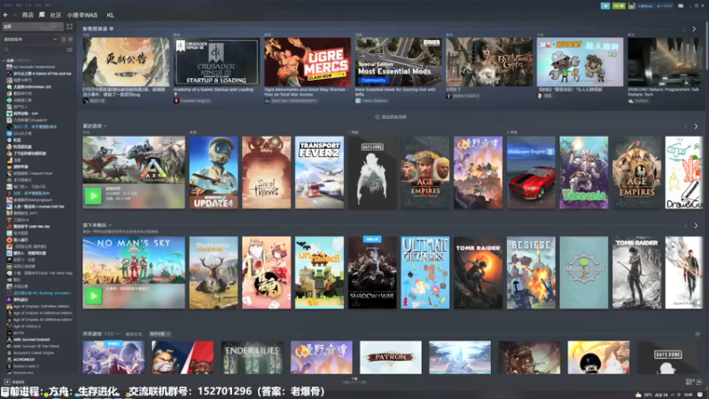This screenshot has height=399, width=709.
Task: Click the user avatar in title bar
Action: (x=632, y=6)
